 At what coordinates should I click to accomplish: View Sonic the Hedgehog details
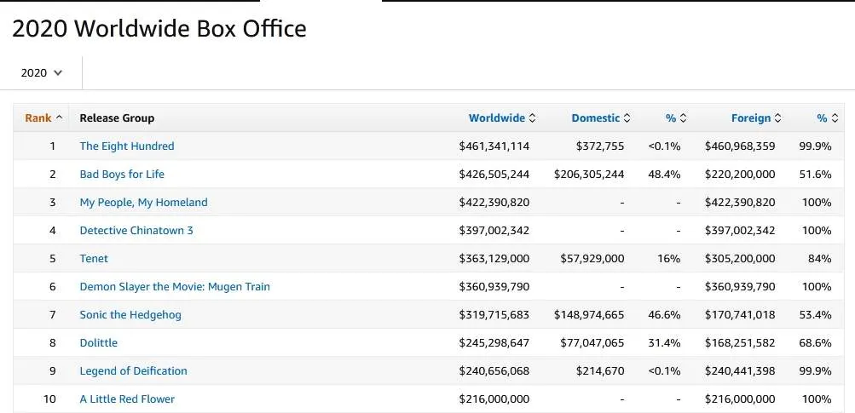pyautogui.click(x=130, y=315)
